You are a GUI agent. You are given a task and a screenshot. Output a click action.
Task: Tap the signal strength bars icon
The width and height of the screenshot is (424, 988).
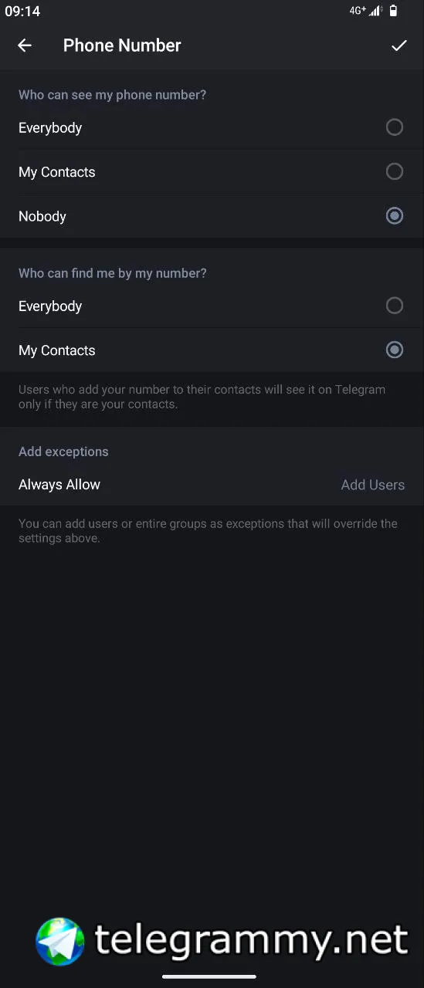(x=375, y=11)
